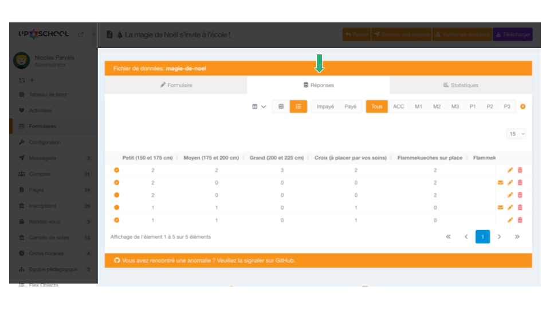The image size is (550, 309).
Task: Open Messagerie in the sidebar
Action: point(42,158)
